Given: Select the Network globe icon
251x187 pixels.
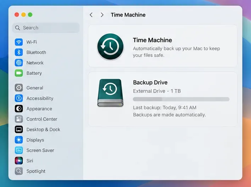Looking at the screenshot, I should point(19,63).
